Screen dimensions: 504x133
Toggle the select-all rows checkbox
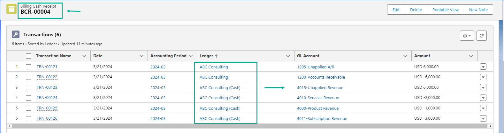28,56
